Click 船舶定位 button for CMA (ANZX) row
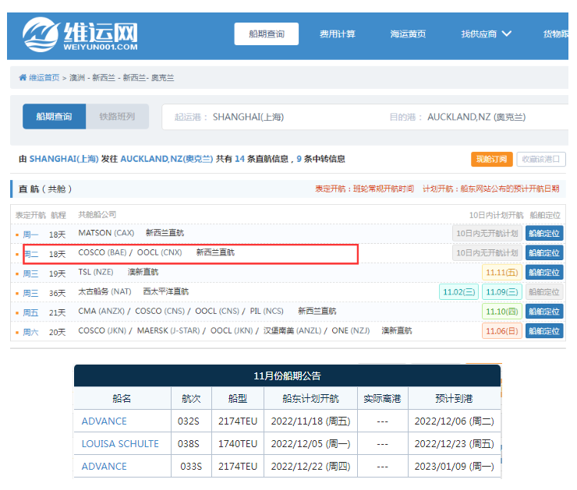 (x=544, y=312)
